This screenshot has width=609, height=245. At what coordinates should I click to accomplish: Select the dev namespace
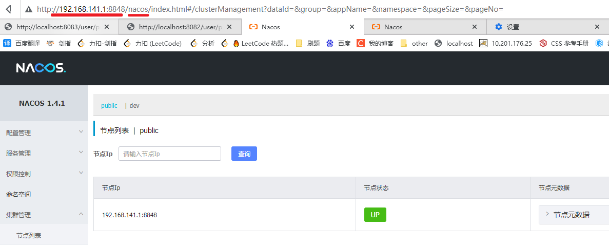[x=134, y=105]
